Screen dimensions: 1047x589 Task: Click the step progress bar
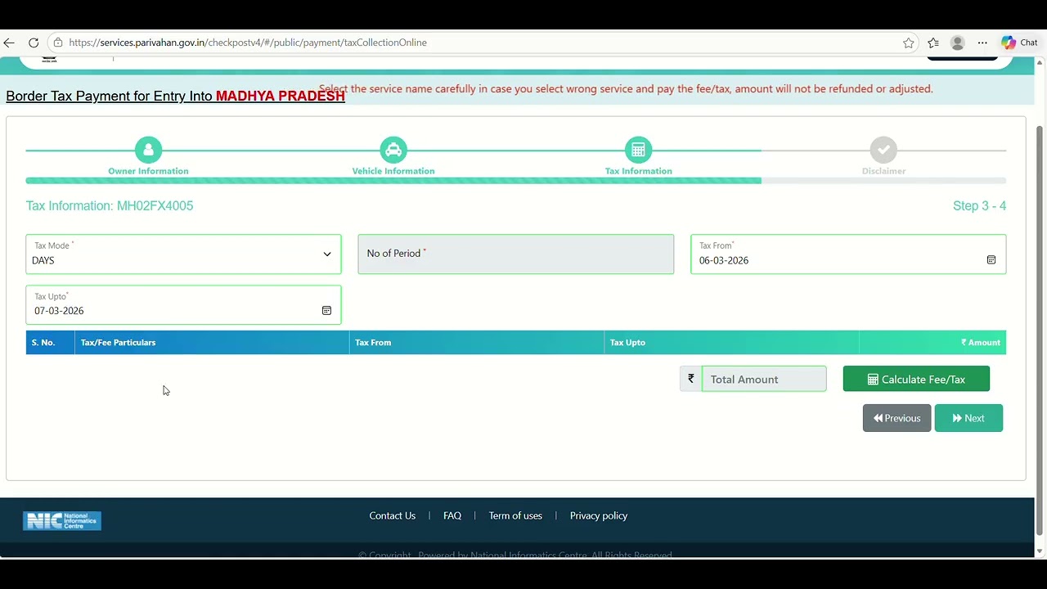(x=516, y=181)
